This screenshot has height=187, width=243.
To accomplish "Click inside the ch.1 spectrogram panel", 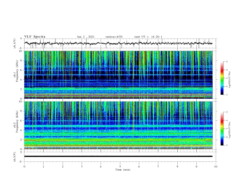I will [x=118, y=75].
